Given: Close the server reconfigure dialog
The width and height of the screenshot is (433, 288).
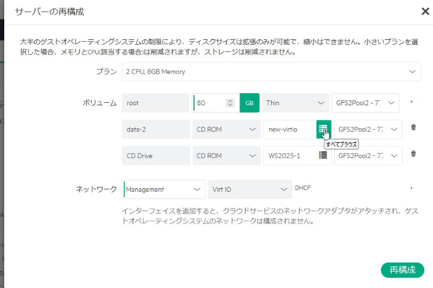Looking at the screenshot, I should [425, 11].
